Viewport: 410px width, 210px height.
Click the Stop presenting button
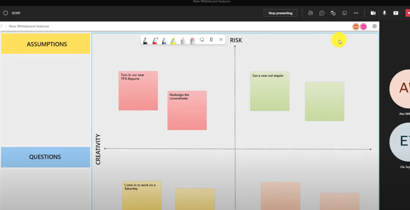click(x=280, y=13)
